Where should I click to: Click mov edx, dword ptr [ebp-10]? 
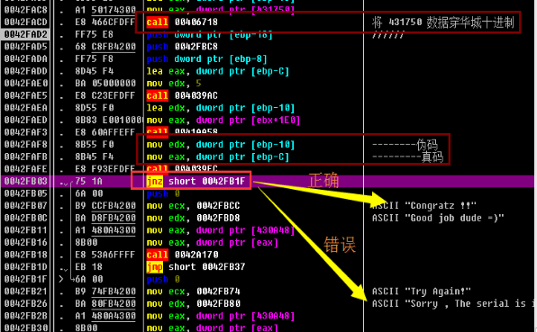pos(221,145)
